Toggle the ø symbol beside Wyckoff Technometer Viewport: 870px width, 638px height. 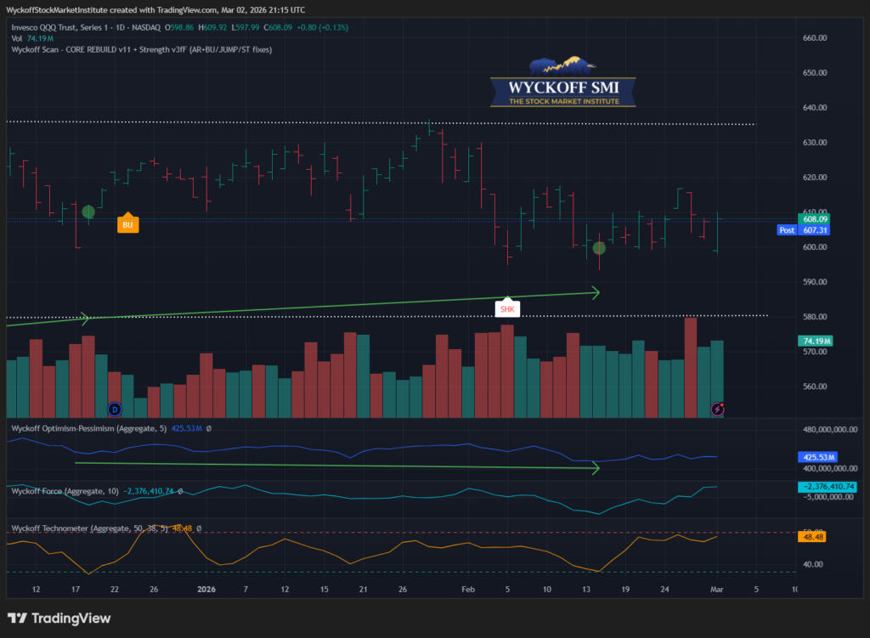[198, 528]
